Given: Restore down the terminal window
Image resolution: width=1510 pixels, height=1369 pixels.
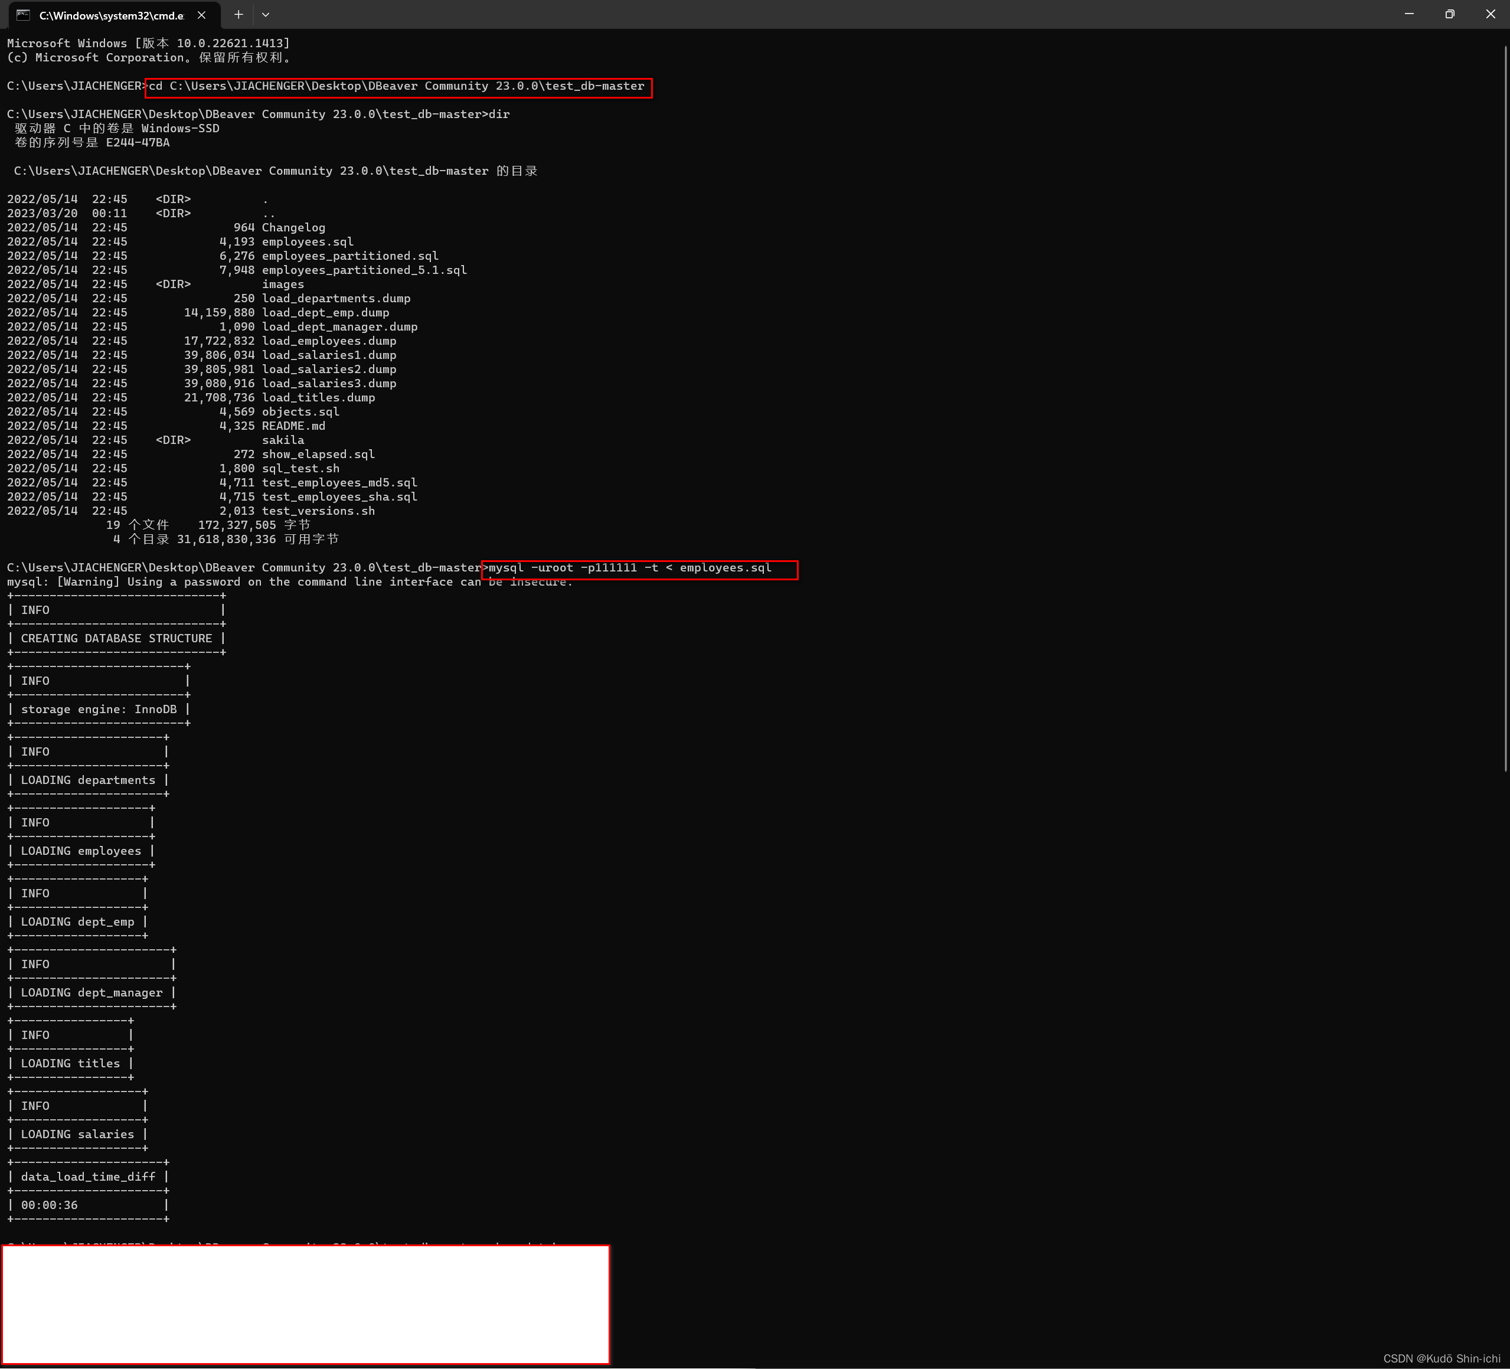Looking at the screenshot, I should coord(1449,14).
